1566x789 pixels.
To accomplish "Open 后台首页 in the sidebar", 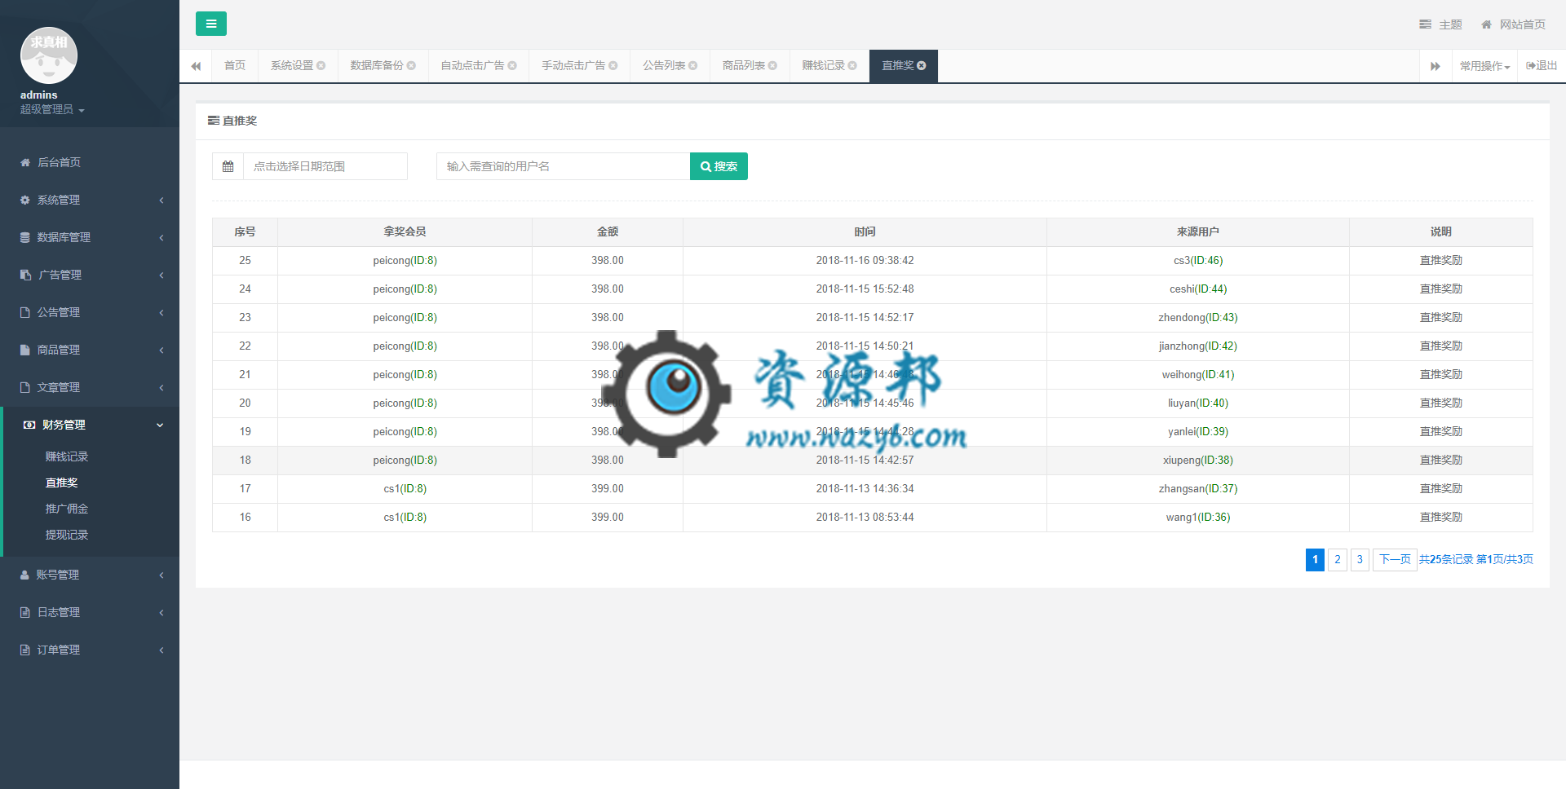I will pyautogui.click(x=90, y=162).
